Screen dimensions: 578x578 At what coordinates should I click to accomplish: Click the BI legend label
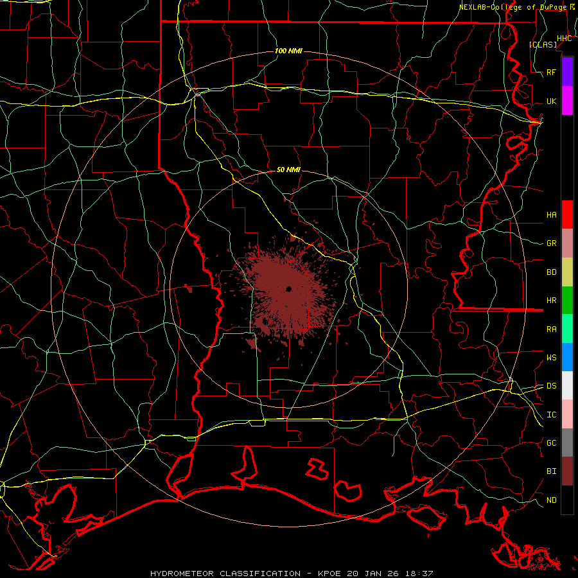pyautogui.click(x=551, y=471)
